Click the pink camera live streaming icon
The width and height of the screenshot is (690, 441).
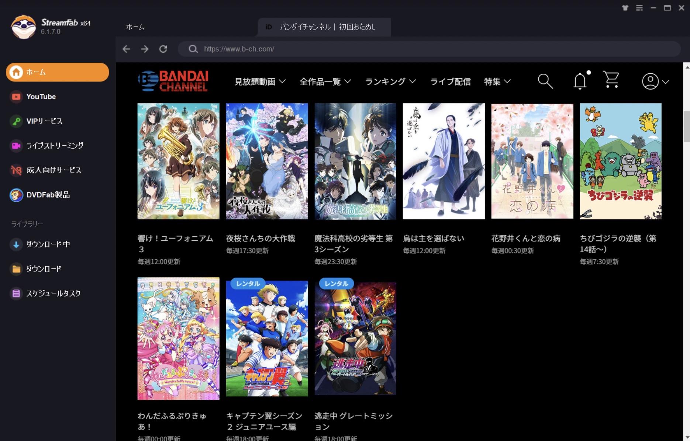pyautogui.click(x=16, y=146)
